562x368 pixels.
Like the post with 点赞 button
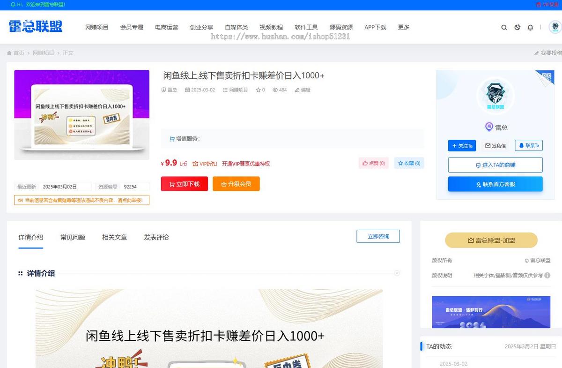click(x=373, y=163)
